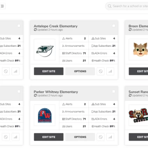Screen dimensions: 148x148
Task: Open OPTIONS for Parker Whitney Elementary
Action: point(80,137)
